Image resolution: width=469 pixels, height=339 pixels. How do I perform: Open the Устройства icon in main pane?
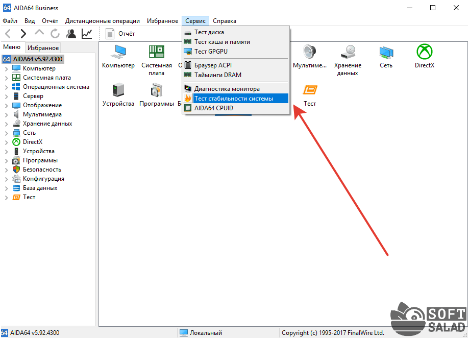(118, 95)
